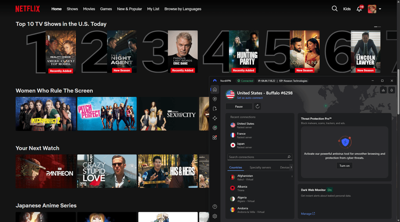
Task: Open the Dark Web Monitor radar sidebar icon
Action: tap(215, 128)
